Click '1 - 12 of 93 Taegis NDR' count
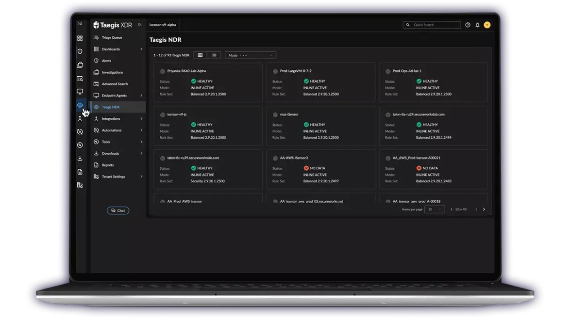Image resolution: width=570 pixels, height=320 pixels. click(171, 55)
